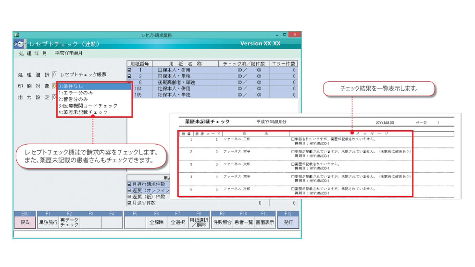Click the receipt check icon in header

click(21, 44)
